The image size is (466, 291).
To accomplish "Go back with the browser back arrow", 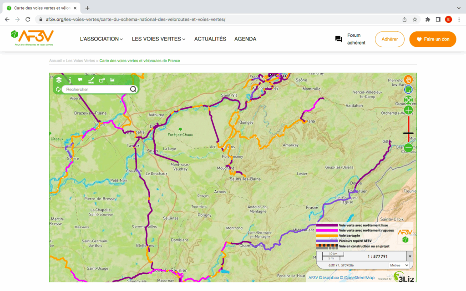I will click(x=7, y=19).
